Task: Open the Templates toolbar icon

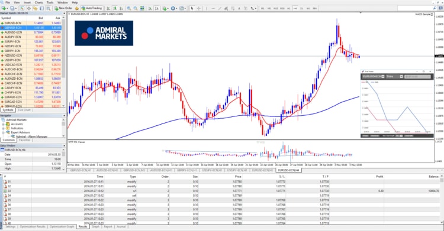Action: pyautogui.click(x=182, y=8)
